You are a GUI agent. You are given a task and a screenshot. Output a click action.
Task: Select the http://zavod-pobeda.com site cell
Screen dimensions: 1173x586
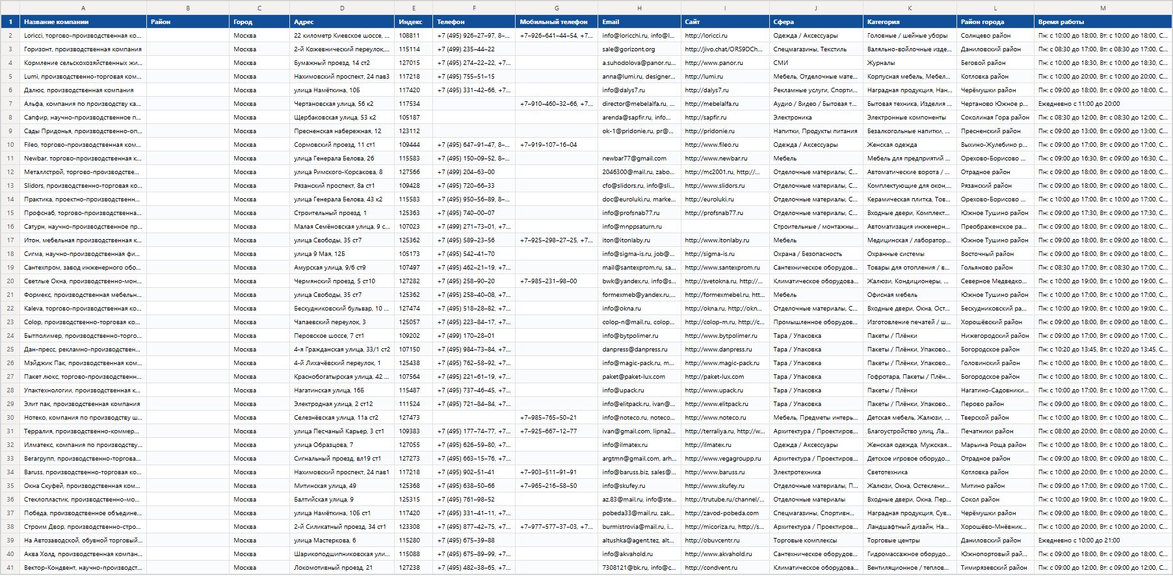(725, 513)
